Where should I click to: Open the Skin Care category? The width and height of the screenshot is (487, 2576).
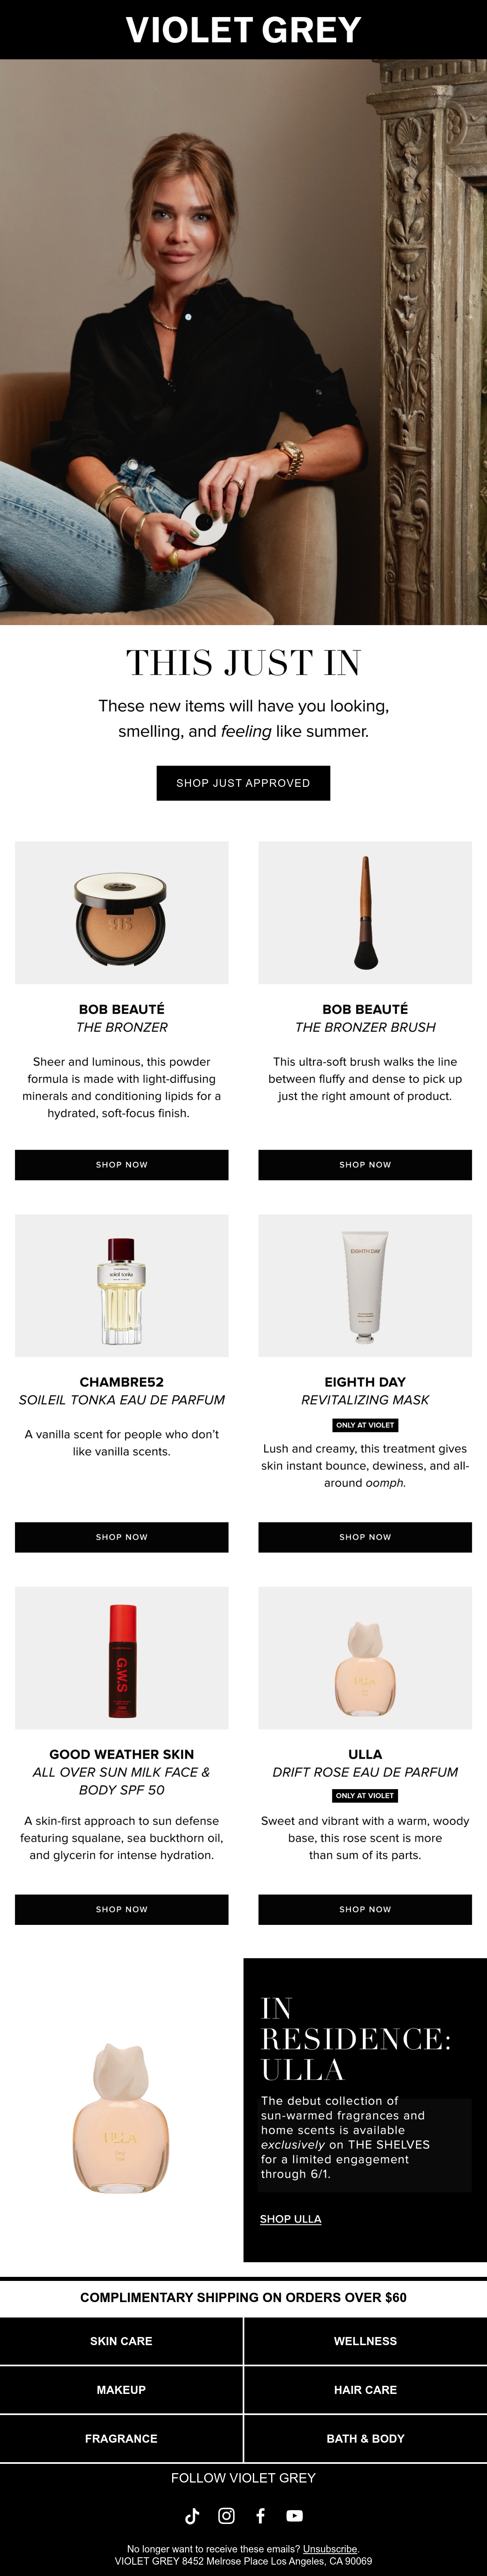121,2341
